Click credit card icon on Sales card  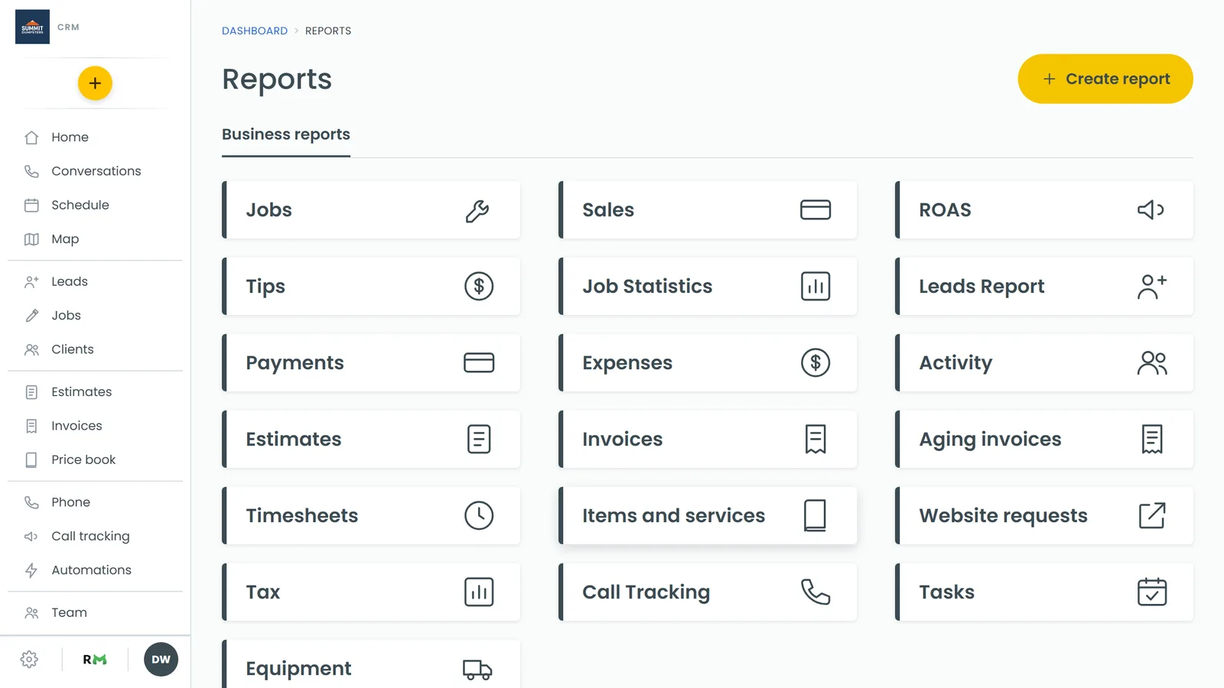click(815, 209)
